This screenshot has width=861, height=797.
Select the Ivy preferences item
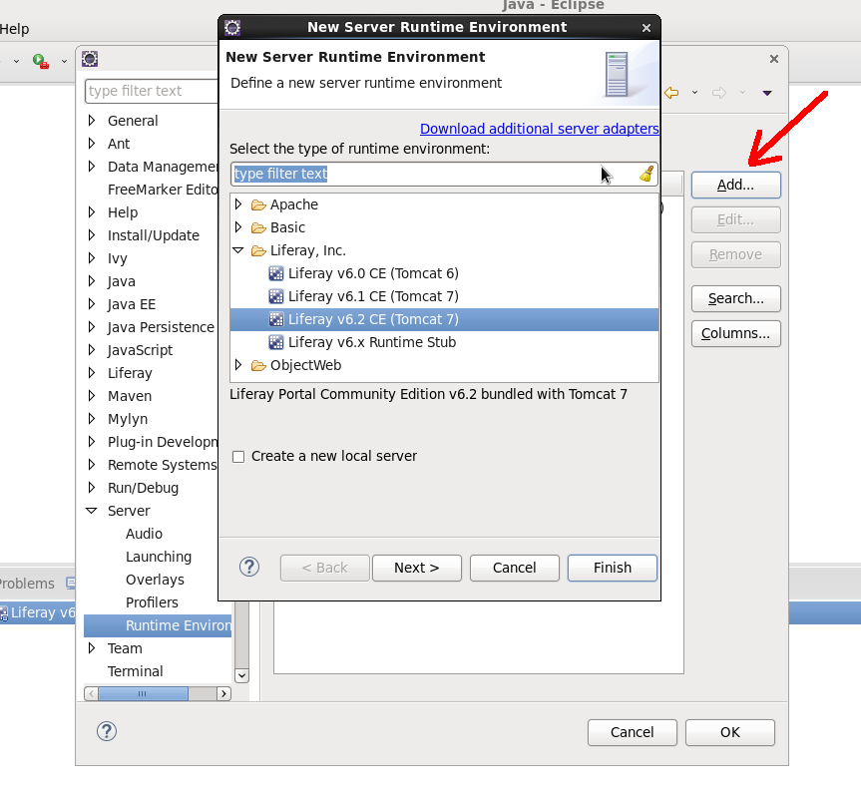[117, 258]
